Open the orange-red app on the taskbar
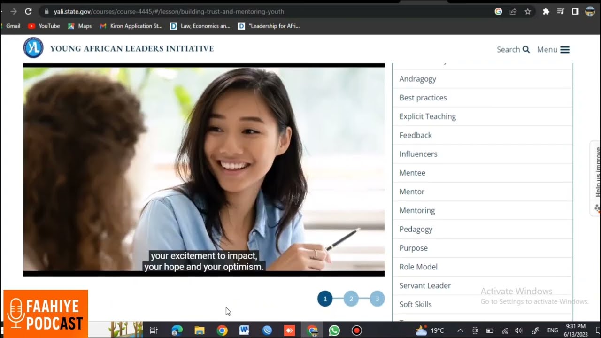601x338 pixels. pos(289,330)
